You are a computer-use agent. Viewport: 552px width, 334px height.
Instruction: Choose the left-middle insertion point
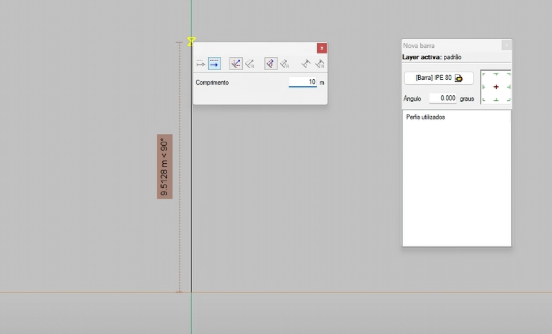coord(484,87)
